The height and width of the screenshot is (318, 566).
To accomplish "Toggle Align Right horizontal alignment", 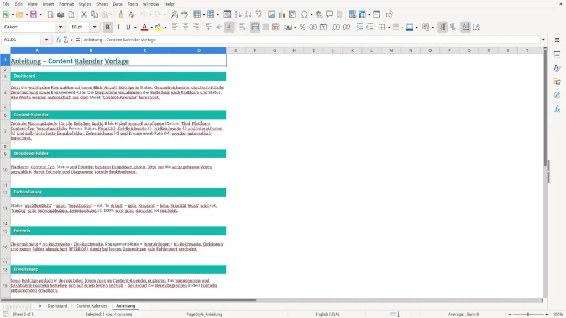I will [x=196, y=27].
